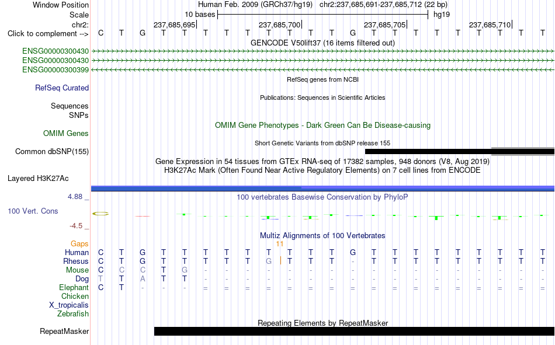
Task: Select the X_tropicalis species row label
Action: 69,305
